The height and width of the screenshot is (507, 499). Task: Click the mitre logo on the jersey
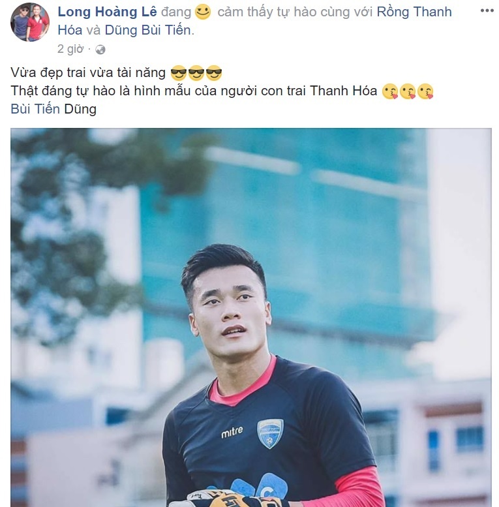(232, 433)
